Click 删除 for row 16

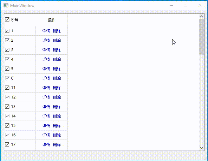[57, 135]
